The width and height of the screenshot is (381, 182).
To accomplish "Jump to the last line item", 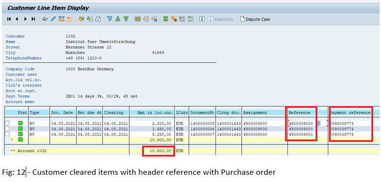I will [x=33, y=19].
